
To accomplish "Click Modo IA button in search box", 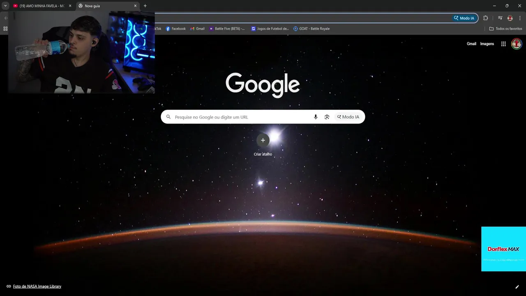I will [x=348, y=117].
